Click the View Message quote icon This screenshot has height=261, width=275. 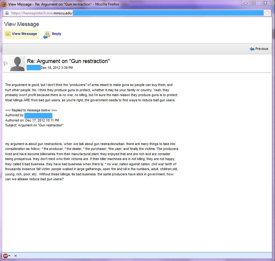pyautogui.click(x=8, y=34)
